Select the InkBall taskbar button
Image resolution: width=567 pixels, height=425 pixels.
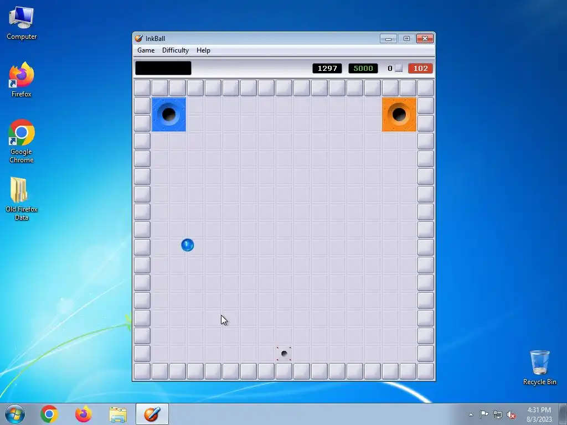152,414
